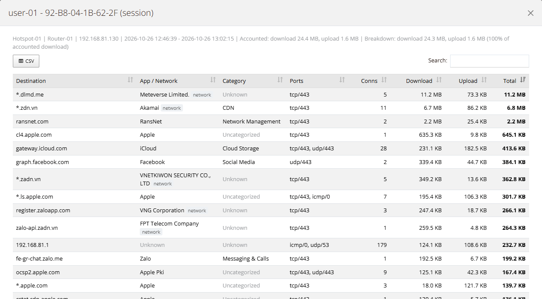Click the RansNet app name

click(151, 122)
